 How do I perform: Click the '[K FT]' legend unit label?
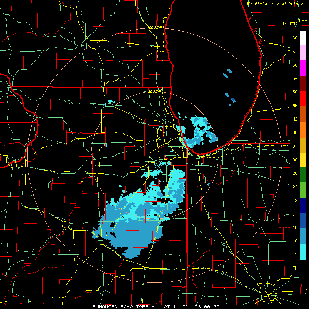(290, 24)
